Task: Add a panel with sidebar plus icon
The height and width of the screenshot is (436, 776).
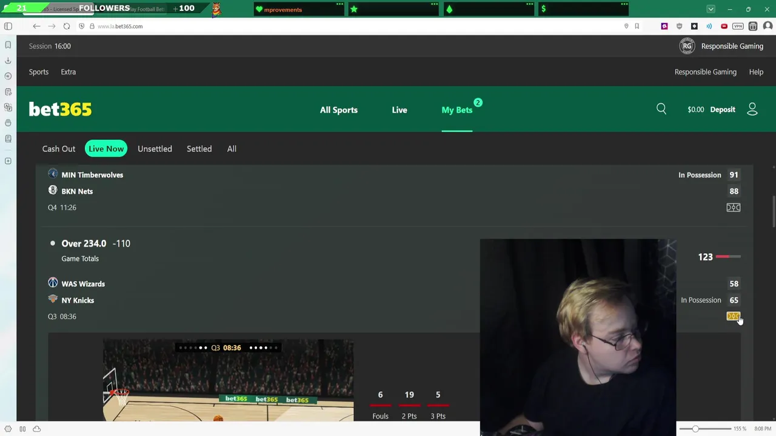Action: (x=8, y=161)
